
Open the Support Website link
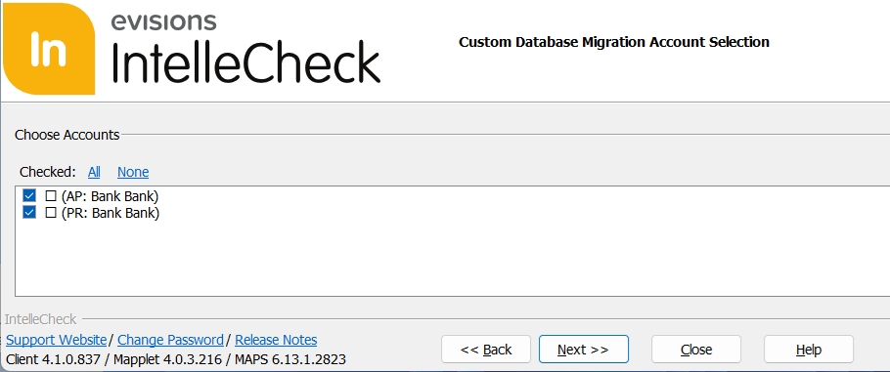(x=56, y=340)
